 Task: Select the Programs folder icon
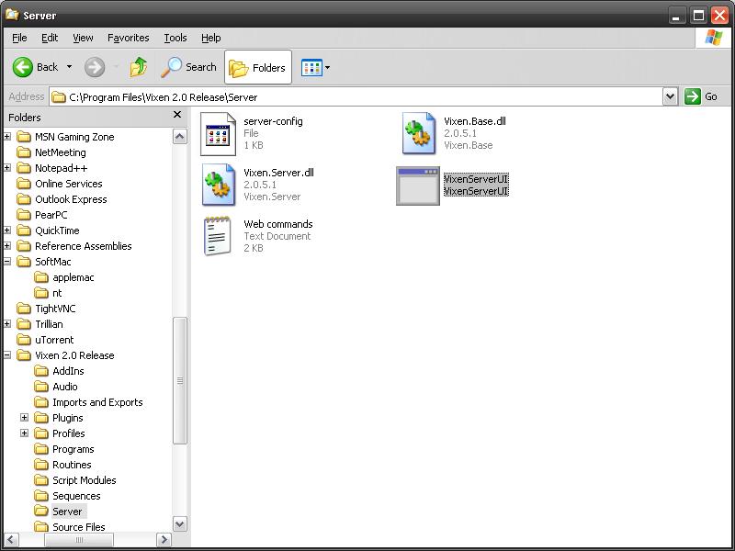[41, 449]
